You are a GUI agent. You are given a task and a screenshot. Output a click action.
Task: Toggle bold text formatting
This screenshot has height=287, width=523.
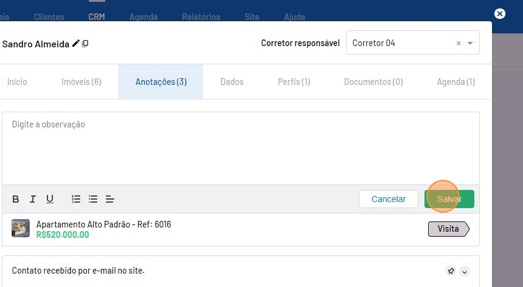(16, 199)
